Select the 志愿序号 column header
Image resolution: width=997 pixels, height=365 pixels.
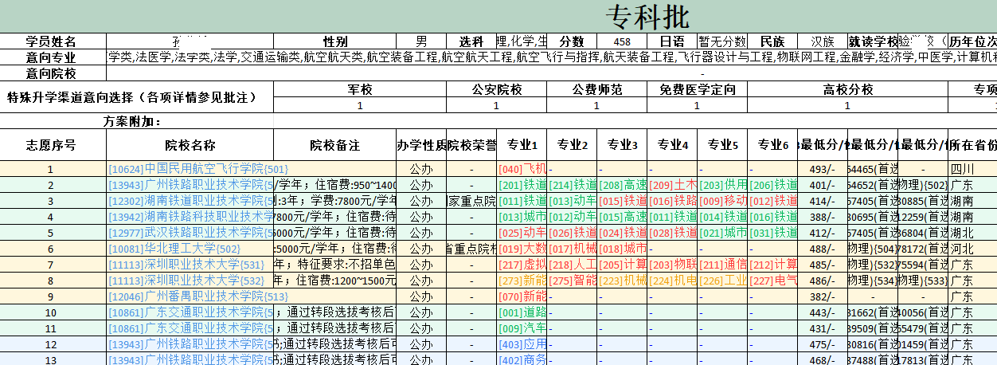(x=53, y=145)
